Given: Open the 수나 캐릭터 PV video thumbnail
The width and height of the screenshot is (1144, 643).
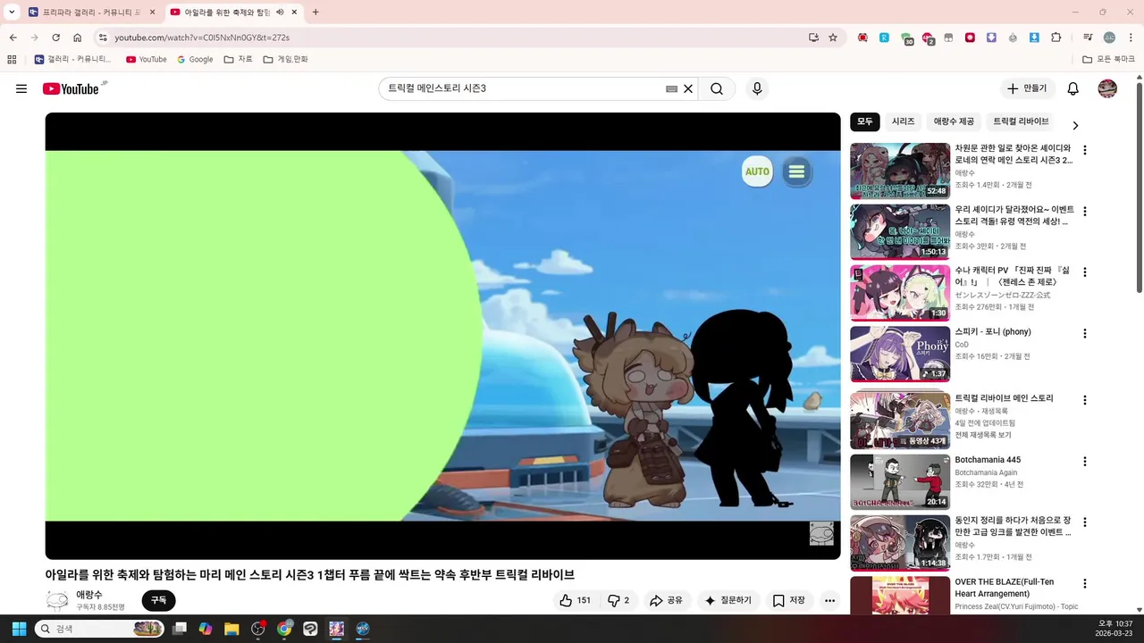Looking at the screenshot, I should coord(900,293).
